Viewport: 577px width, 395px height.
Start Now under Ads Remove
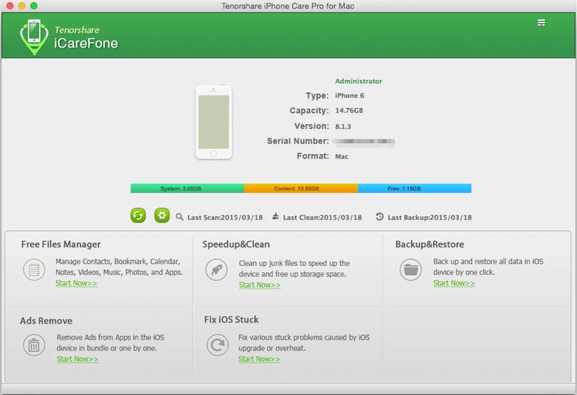pos(77,359)
